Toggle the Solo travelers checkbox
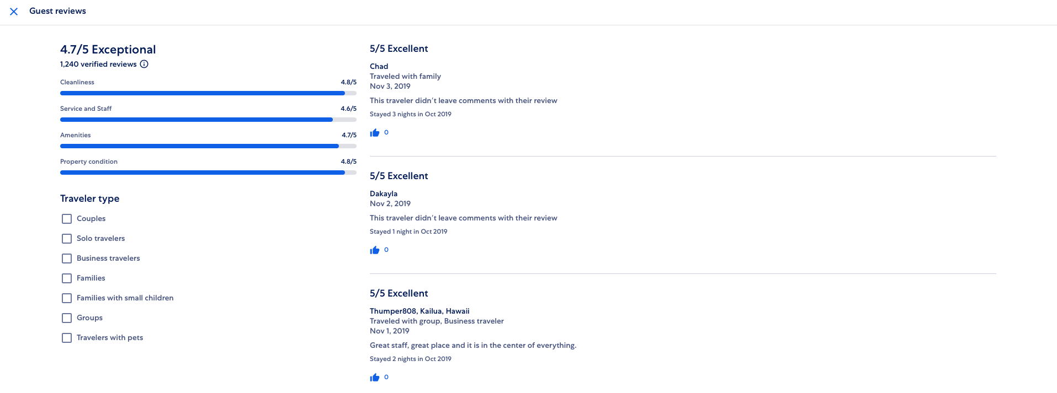The height and width of the screenshot is (393, 1057). tap(67, 239)
